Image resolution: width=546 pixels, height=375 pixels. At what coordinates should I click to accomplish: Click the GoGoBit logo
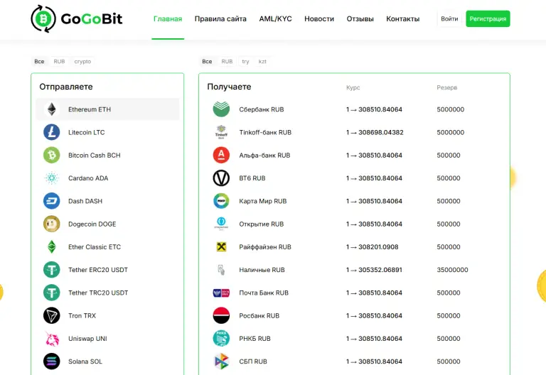[77, 18]
